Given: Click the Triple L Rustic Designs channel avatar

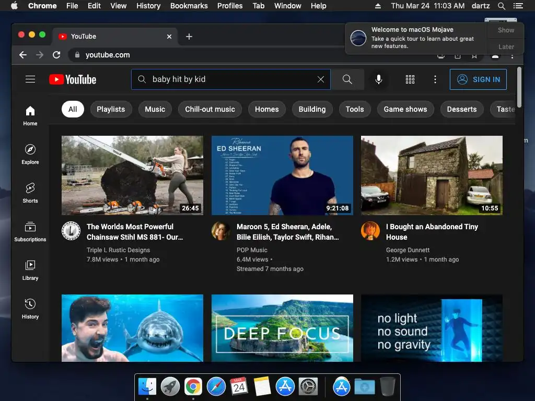Looking at the screenshot, I should [71, 231].
